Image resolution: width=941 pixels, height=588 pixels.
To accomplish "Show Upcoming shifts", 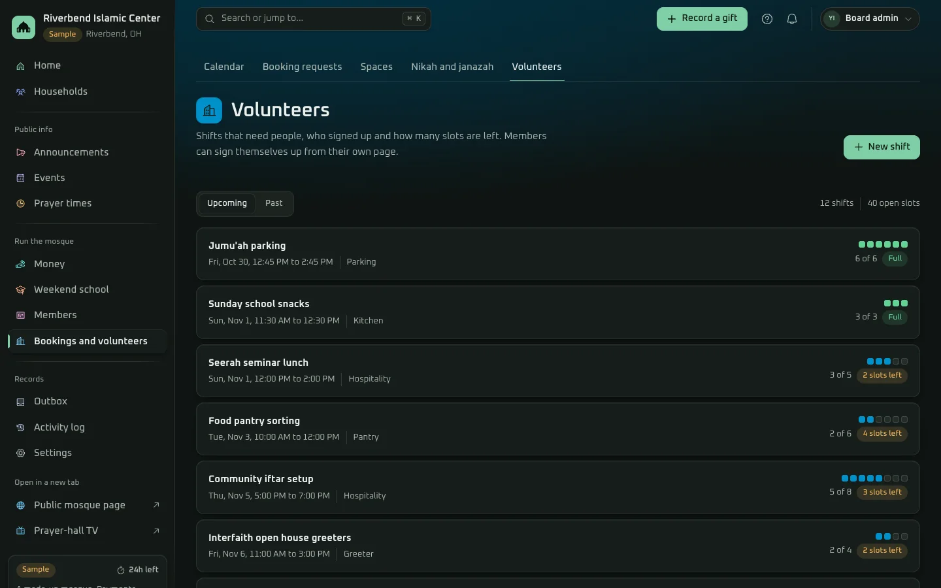I will (227, 203).
